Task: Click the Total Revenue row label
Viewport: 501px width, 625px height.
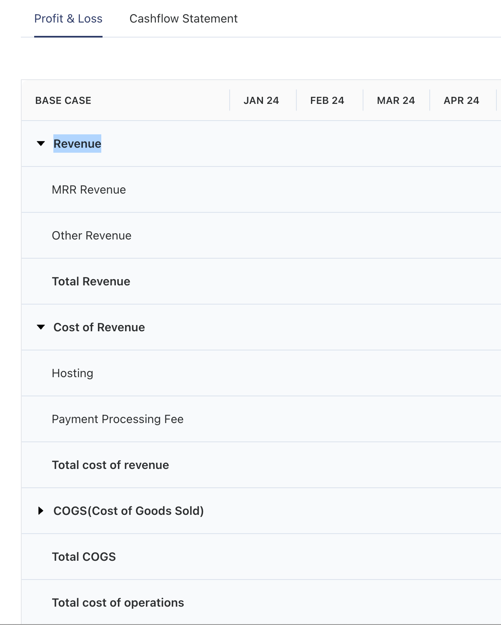Action: click(91, 281)
